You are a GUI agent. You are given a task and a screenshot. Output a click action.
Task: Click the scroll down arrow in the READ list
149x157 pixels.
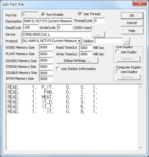140,148
